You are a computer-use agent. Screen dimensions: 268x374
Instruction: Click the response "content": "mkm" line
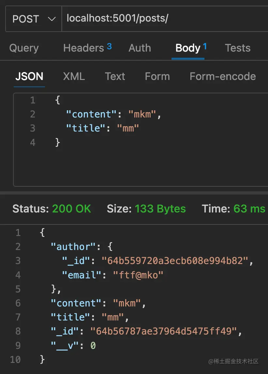tap(98, 303)
